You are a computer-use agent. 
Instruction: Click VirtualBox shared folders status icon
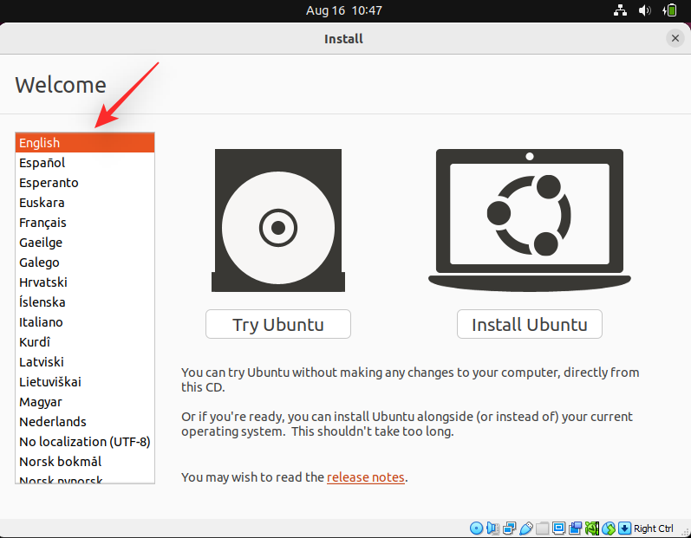[543, 528]
